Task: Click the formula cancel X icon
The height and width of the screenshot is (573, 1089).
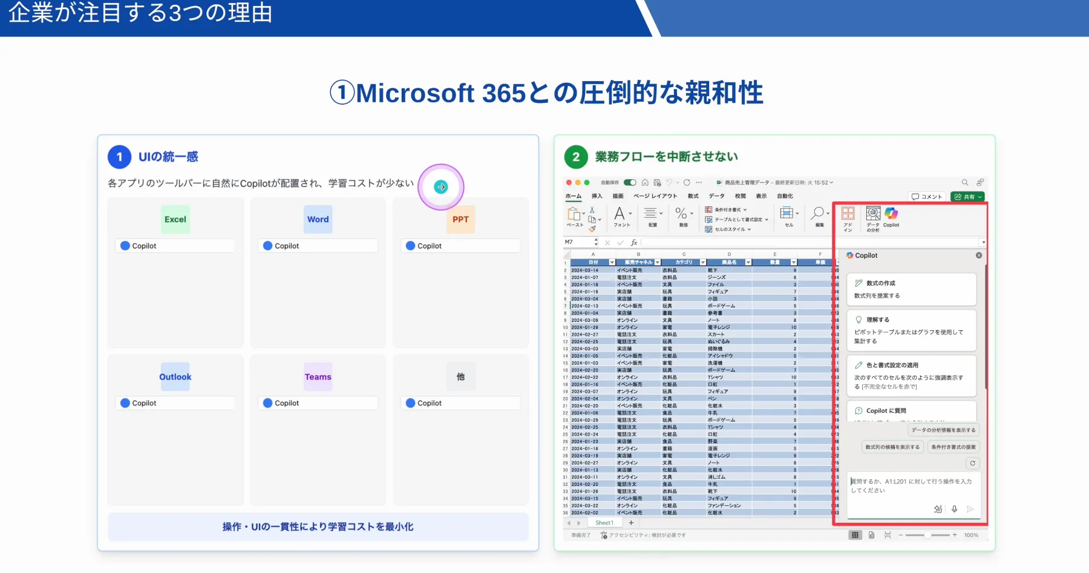Action: click(607, 243)
